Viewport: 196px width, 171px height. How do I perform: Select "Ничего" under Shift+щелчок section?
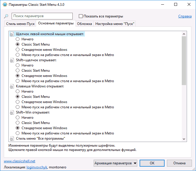pyautogui.click(x=18, y=65)
